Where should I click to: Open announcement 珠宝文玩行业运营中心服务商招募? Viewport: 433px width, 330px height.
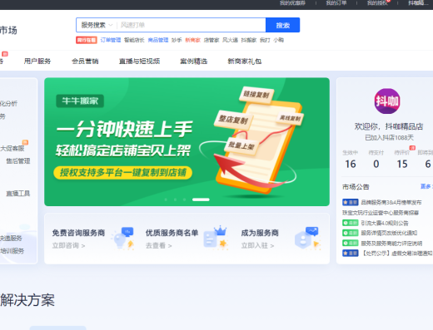[x=381, y=213]
